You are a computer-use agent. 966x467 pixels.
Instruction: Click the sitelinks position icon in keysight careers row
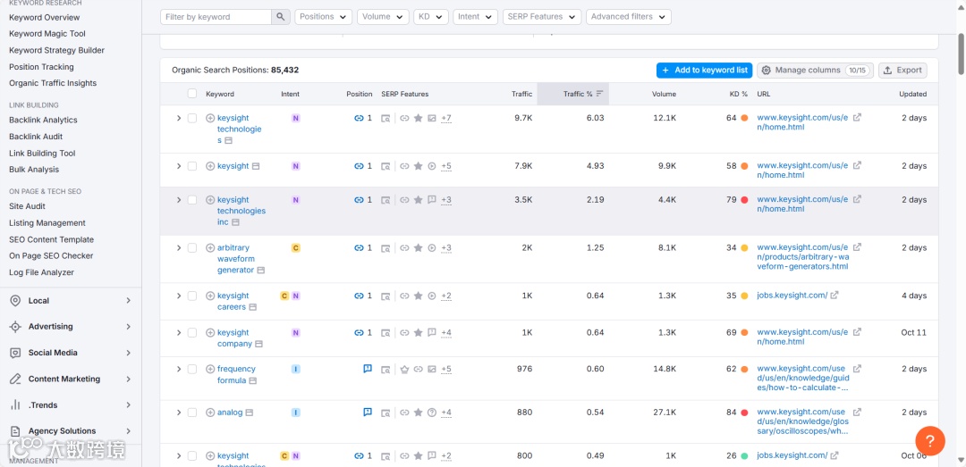pyautogui.click(x=360, y=296)
